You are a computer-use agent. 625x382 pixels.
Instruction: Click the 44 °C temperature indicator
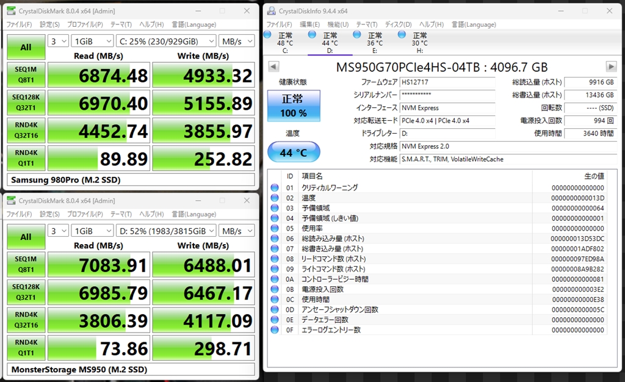point(294,153)
